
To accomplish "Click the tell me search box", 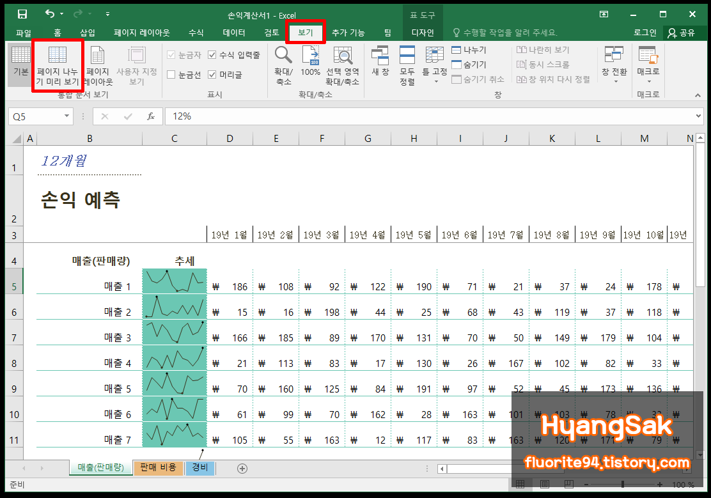I will coord(506,33).
